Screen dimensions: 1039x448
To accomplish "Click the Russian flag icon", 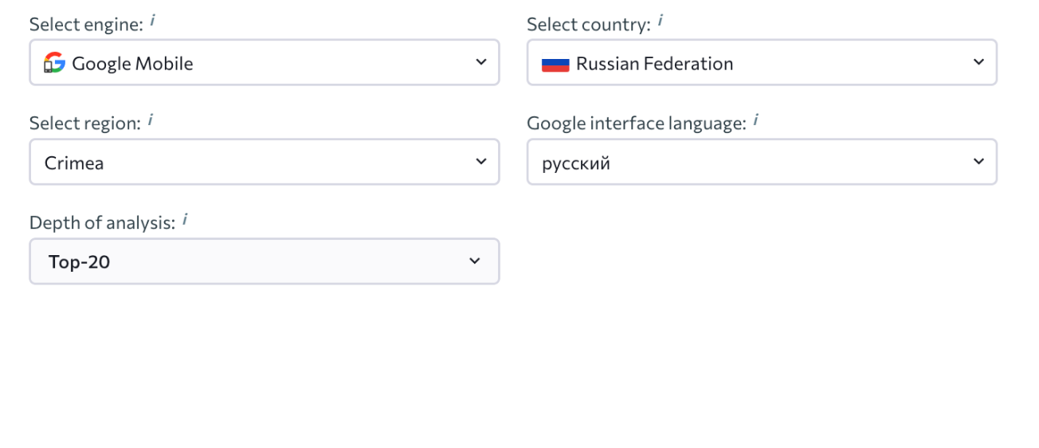I will [555, 64].
